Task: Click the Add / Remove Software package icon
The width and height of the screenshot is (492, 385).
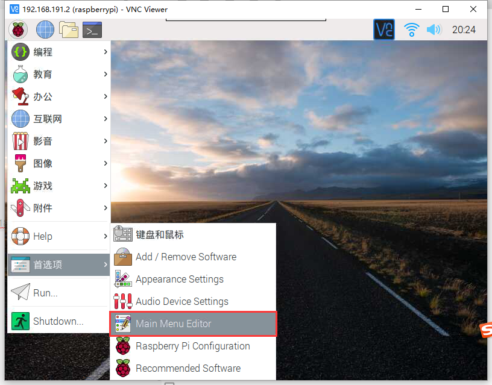Action: 123,257
